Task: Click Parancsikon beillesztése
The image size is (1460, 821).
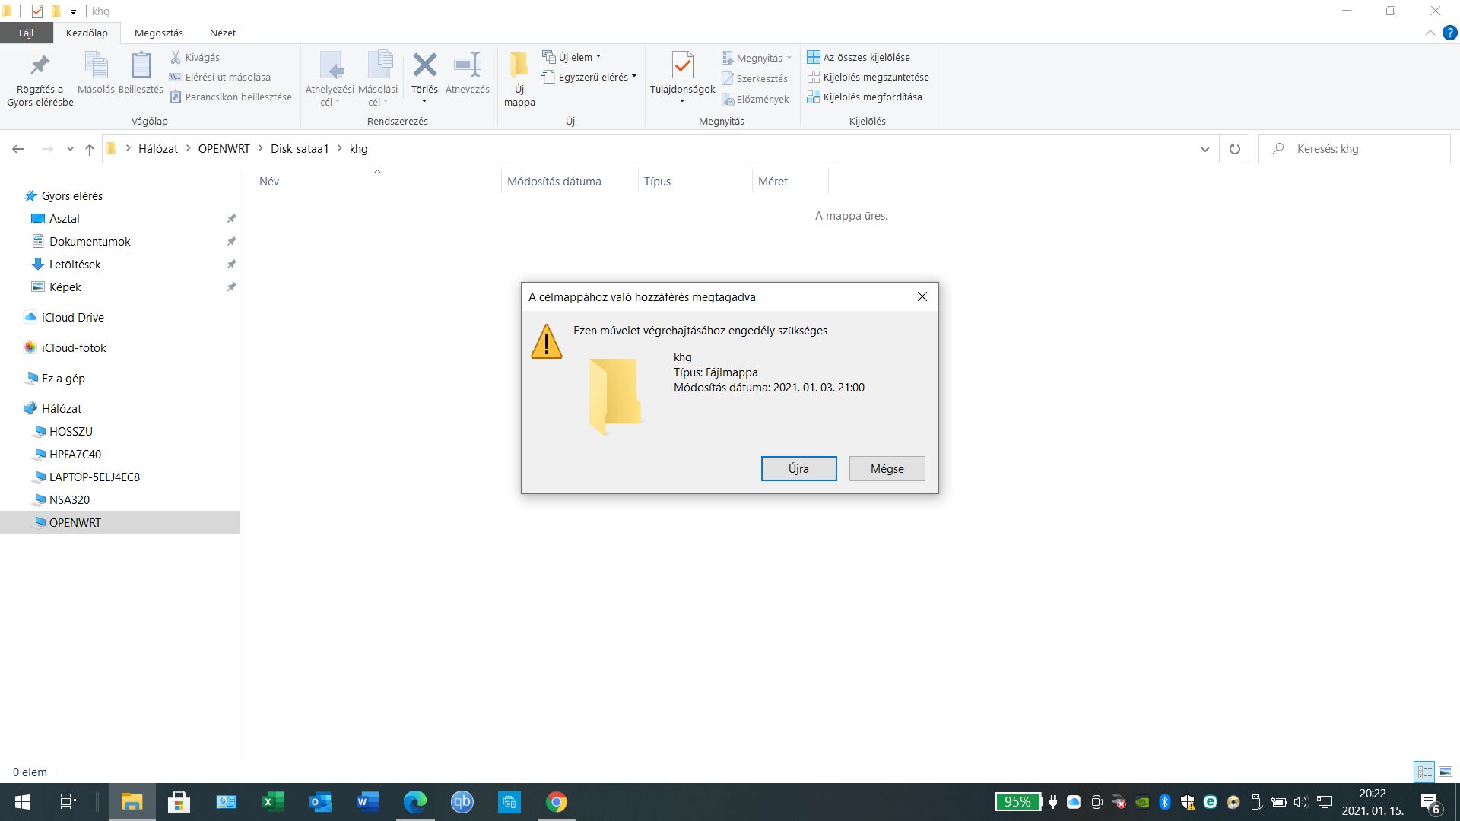Action: (x=230, y=97)
